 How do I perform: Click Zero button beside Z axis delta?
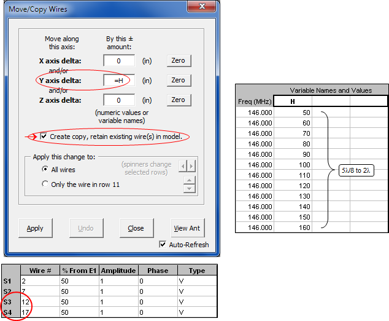[178, 100]
